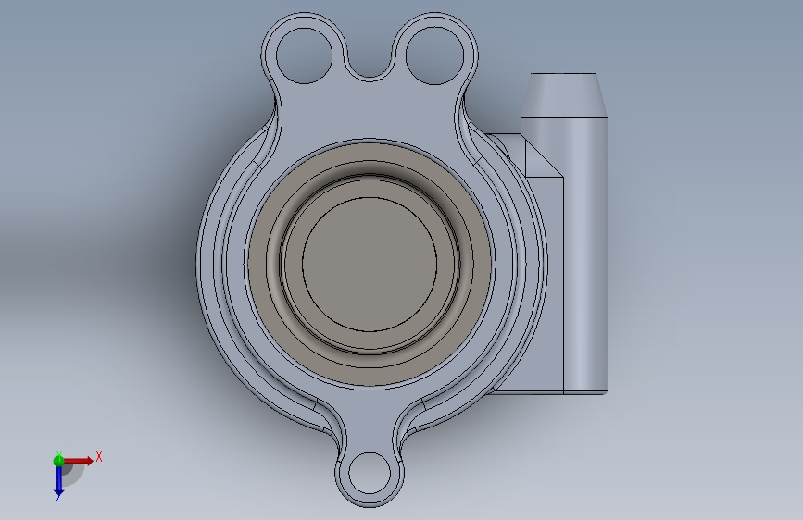Click the green Y axis dot of the triad
Screen dimensions: 803x520
(x=58, y=461)
